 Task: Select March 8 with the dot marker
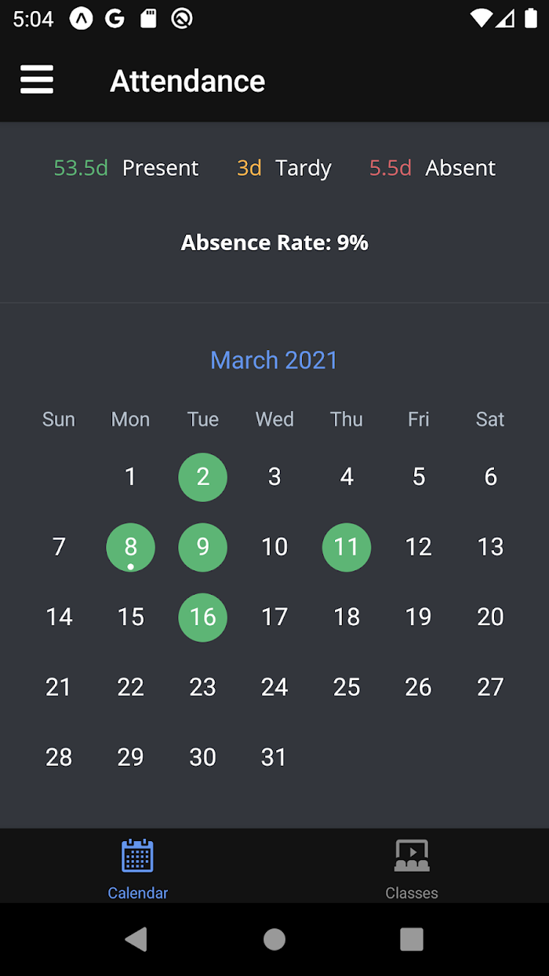click(131, 548)
